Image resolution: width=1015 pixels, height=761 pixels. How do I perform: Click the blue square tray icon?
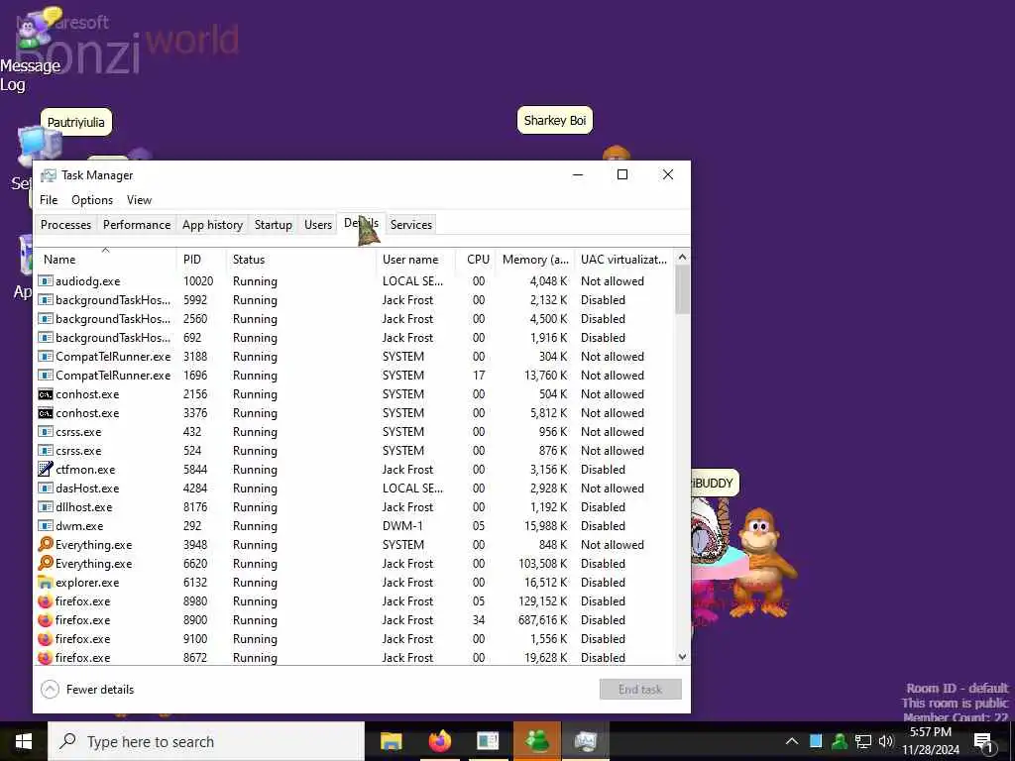pyautogui.click(x=816, y=741)
